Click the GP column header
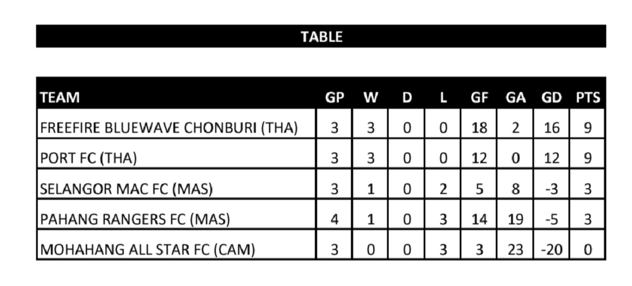Viewport: 632px width, 286px height. (x=334, y=98)
